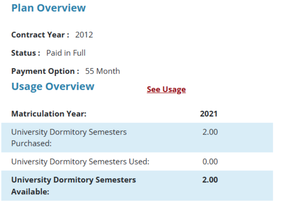This screenshot has width=281, height=209.
Task: Select the Status label
Action: click(x=26, y=53)
